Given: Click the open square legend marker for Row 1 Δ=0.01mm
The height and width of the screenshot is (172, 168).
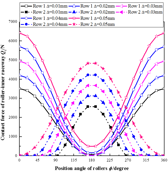Looking at the screenshot, I should coord(27,6).
